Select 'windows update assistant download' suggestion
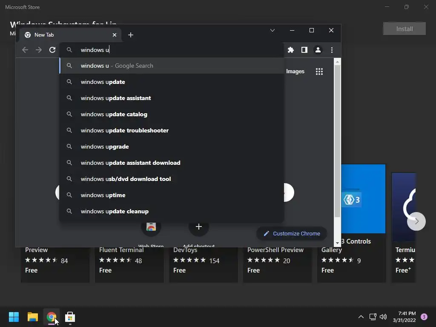The image size is (436, 327). [172, 163]
